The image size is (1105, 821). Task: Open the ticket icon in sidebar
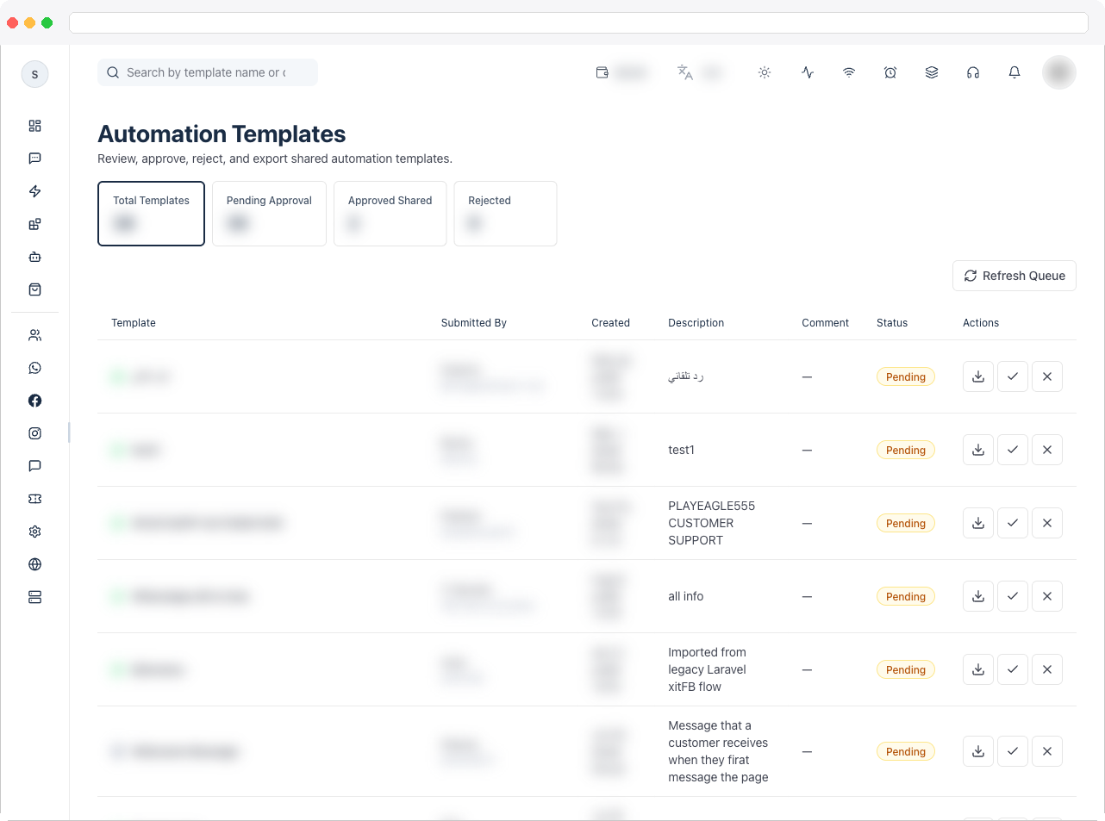[34, 499]
